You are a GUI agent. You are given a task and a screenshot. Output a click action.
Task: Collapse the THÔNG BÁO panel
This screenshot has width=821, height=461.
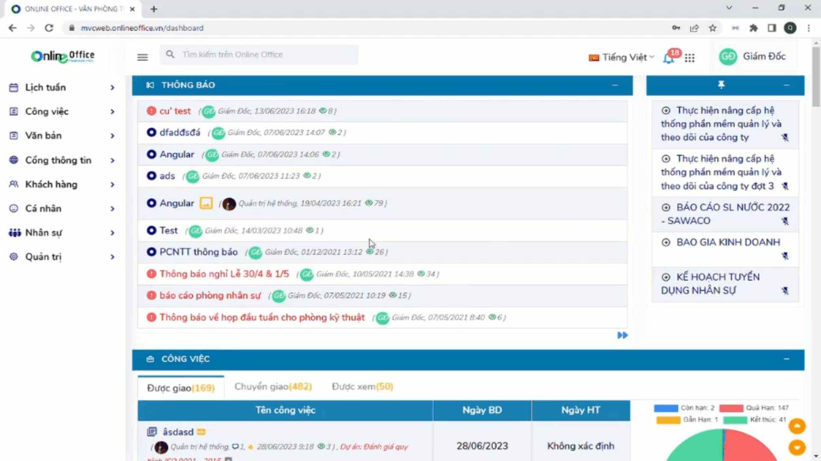coord(615,85)
